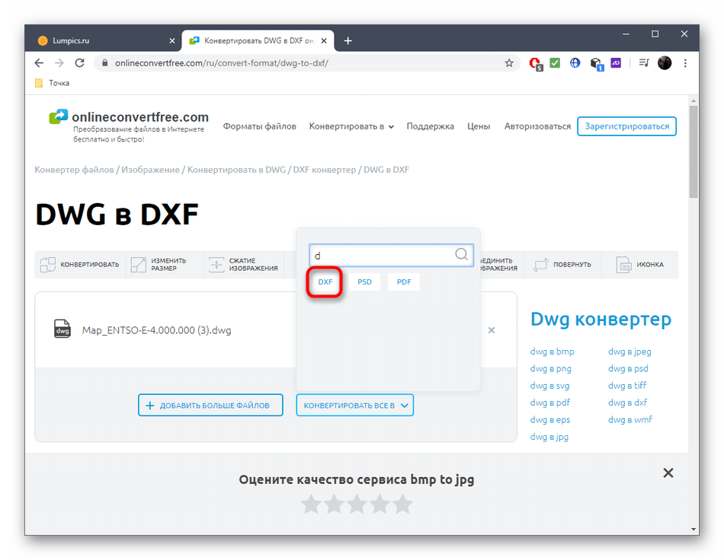Open the media control playlist icon
Viewport: 724px width, 560px height.
coord(644,62)
